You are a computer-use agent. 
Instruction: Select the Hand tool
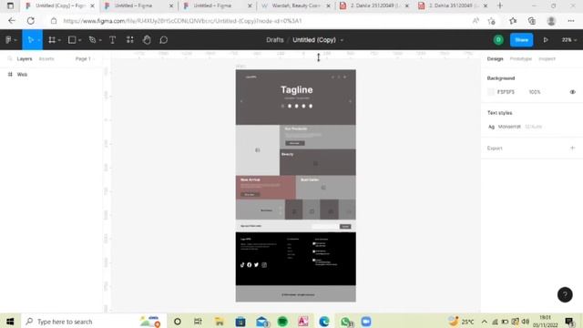click(x=147, y=40)
